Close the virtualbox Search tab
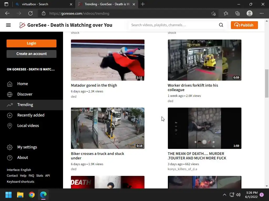This screenshot has height=201, width=269. pos(71,4)
